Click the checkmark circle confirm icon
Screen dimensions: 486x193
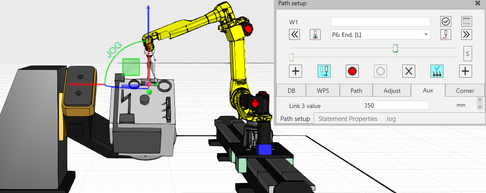coord(446,21)
